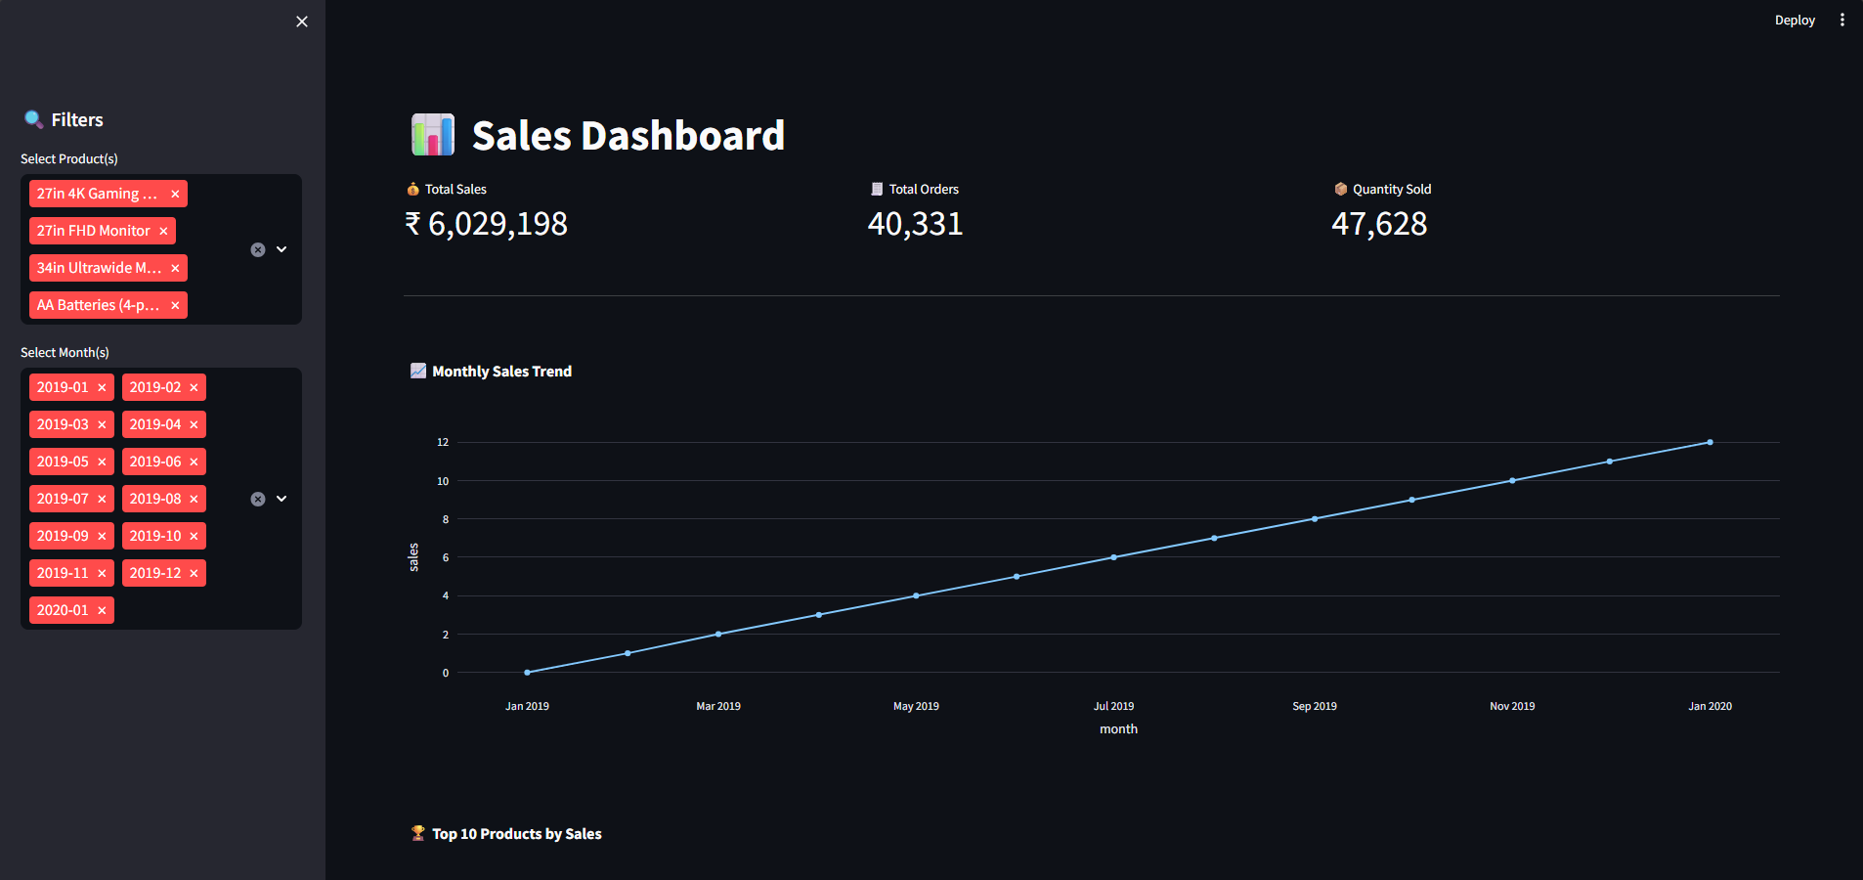Remove the 2019-02 month tag
The height and width of the screenshot is (880, 1863).
(194, 387)
